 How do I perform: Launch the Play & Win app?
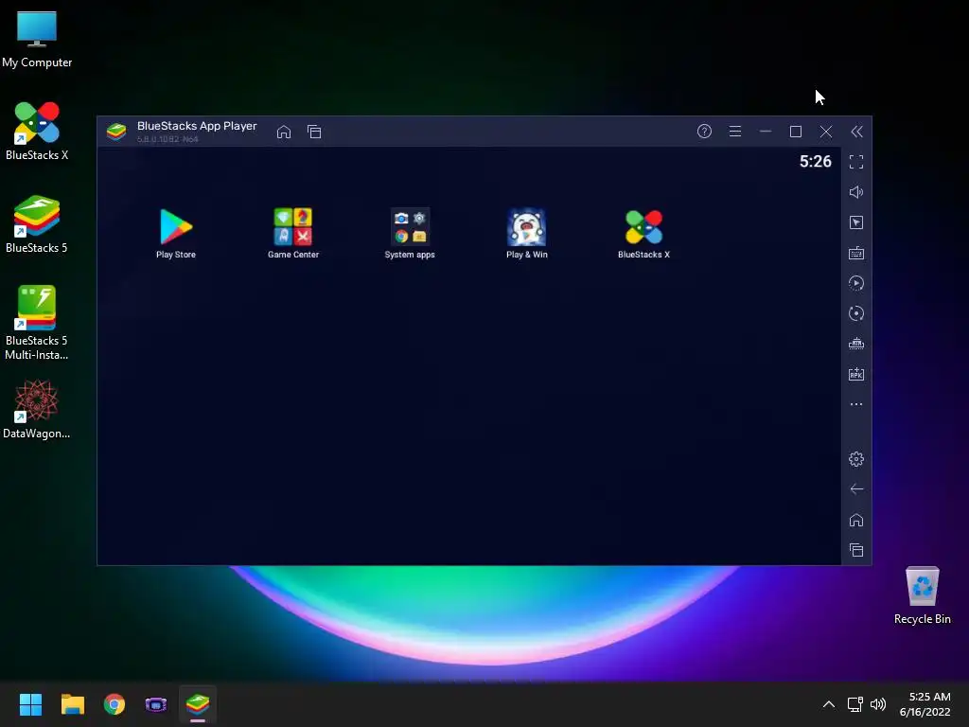click(x=526, y=233)
